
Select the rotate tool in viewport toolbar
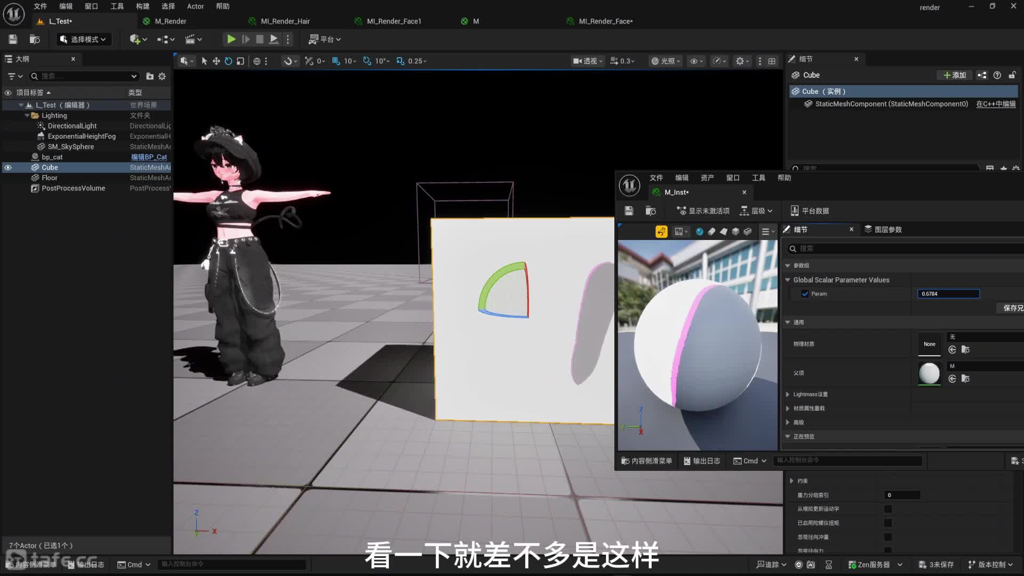pos(228,61)
